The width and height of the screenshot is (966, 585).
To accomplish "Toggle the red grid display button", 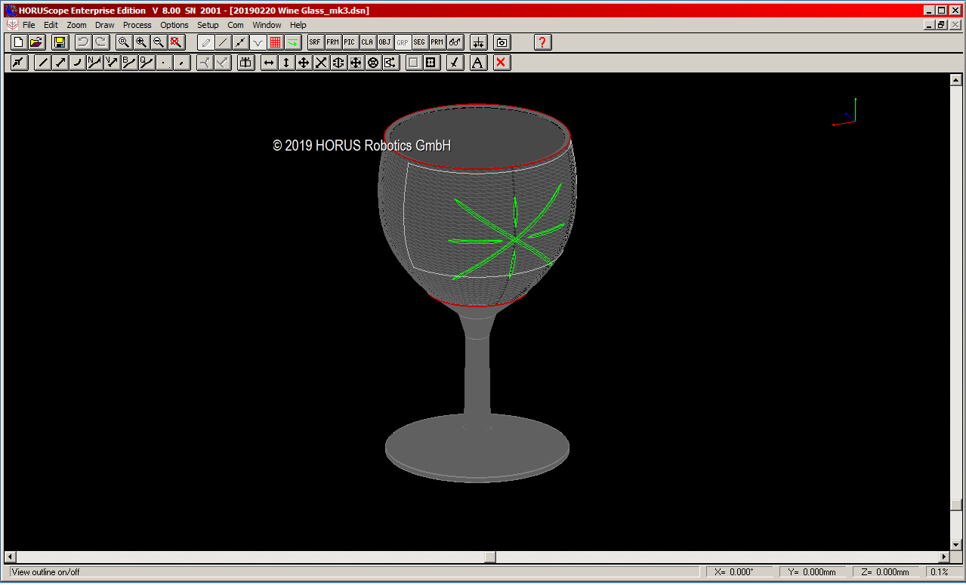I will (x=275, y=42).
